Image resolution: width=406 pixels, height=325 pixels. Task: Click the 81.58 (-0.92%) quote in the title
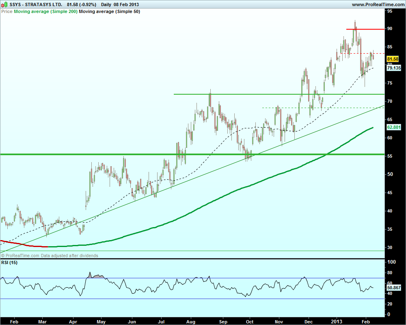pyautogui.click(x=81, y=4)
